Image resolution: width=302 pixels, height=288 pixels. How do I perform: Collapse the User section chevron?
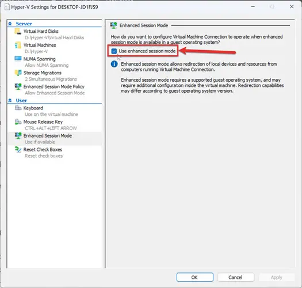tap(10, 100)
